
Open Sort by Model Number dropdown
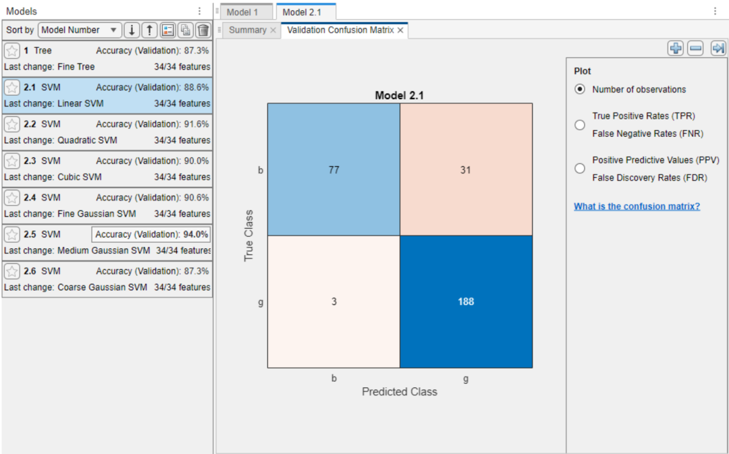80,30
